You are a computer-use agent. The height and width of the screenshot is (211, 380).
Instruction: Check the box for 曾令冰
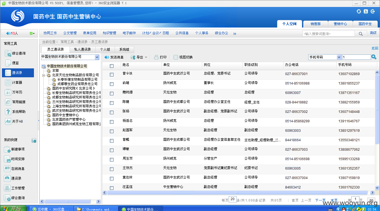click(x=112, y=75)
